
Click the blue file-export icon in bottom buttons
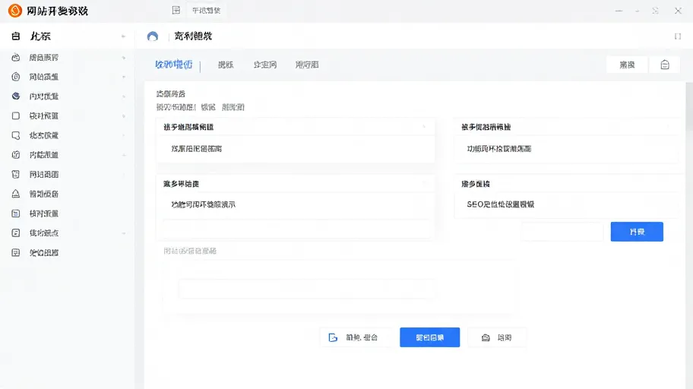[333, 338]
